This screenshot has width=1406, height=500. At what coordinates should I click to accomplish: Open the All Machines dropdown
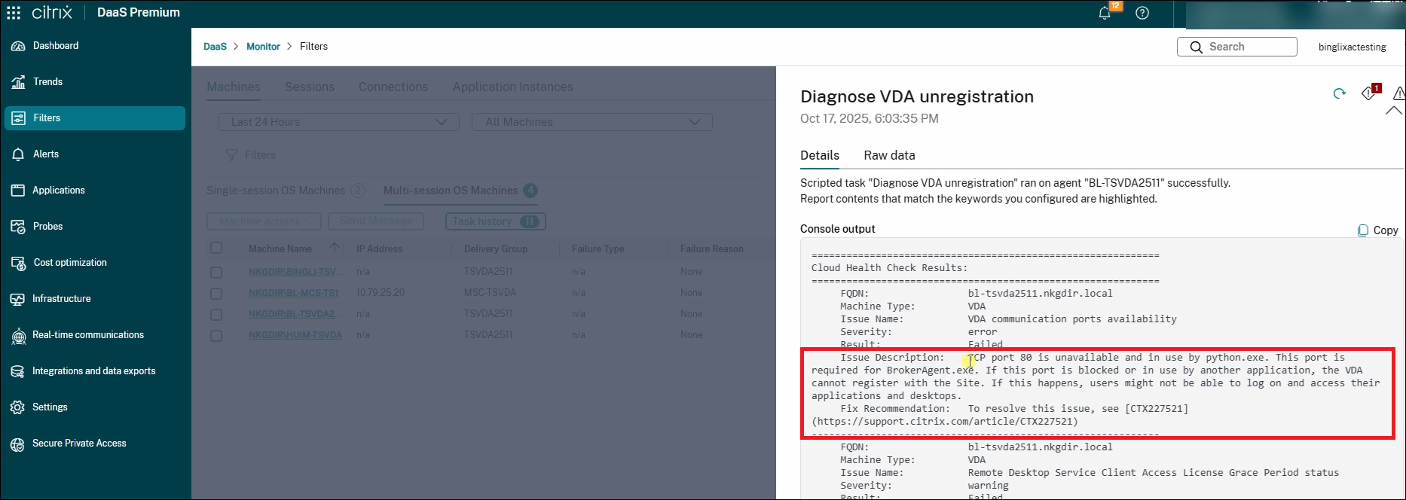pyautogui.click(x=592, y=122)
